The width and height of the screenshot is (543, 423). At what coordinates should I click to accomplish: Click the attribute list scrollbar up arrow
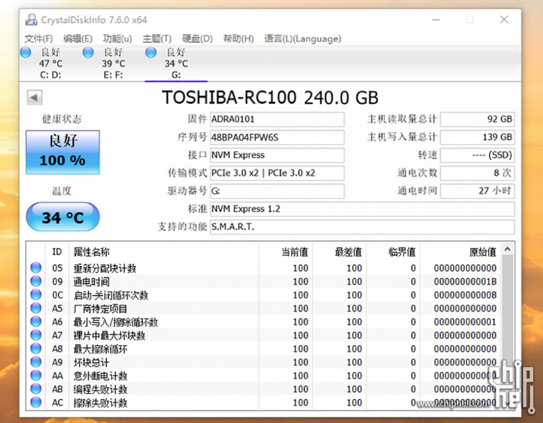coord(508,249)
